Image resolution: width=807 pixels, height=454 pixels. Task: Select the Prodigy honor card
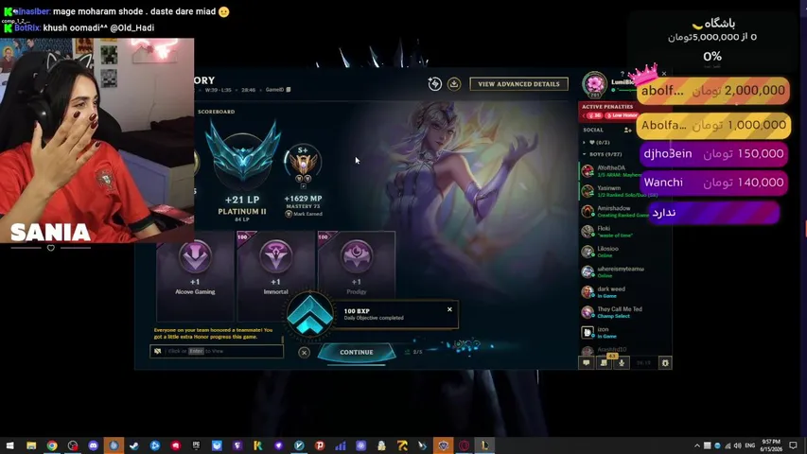tap(356, 275)
